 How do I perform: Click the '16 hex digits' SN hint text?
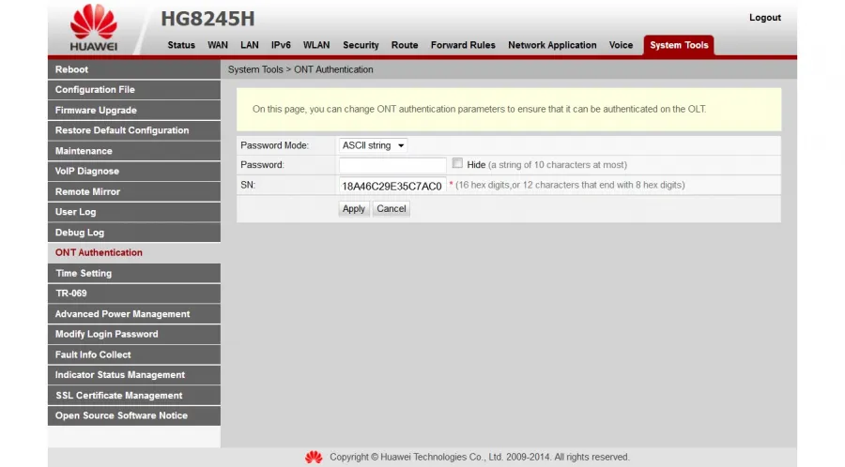point(570,185)
